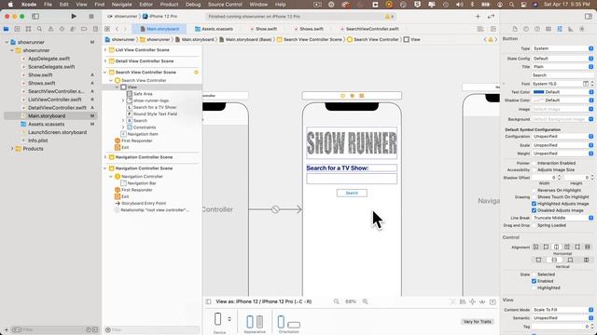Open the Align constraints menu
This screenshot has height=335, width=597.
(x=463, y=301)
